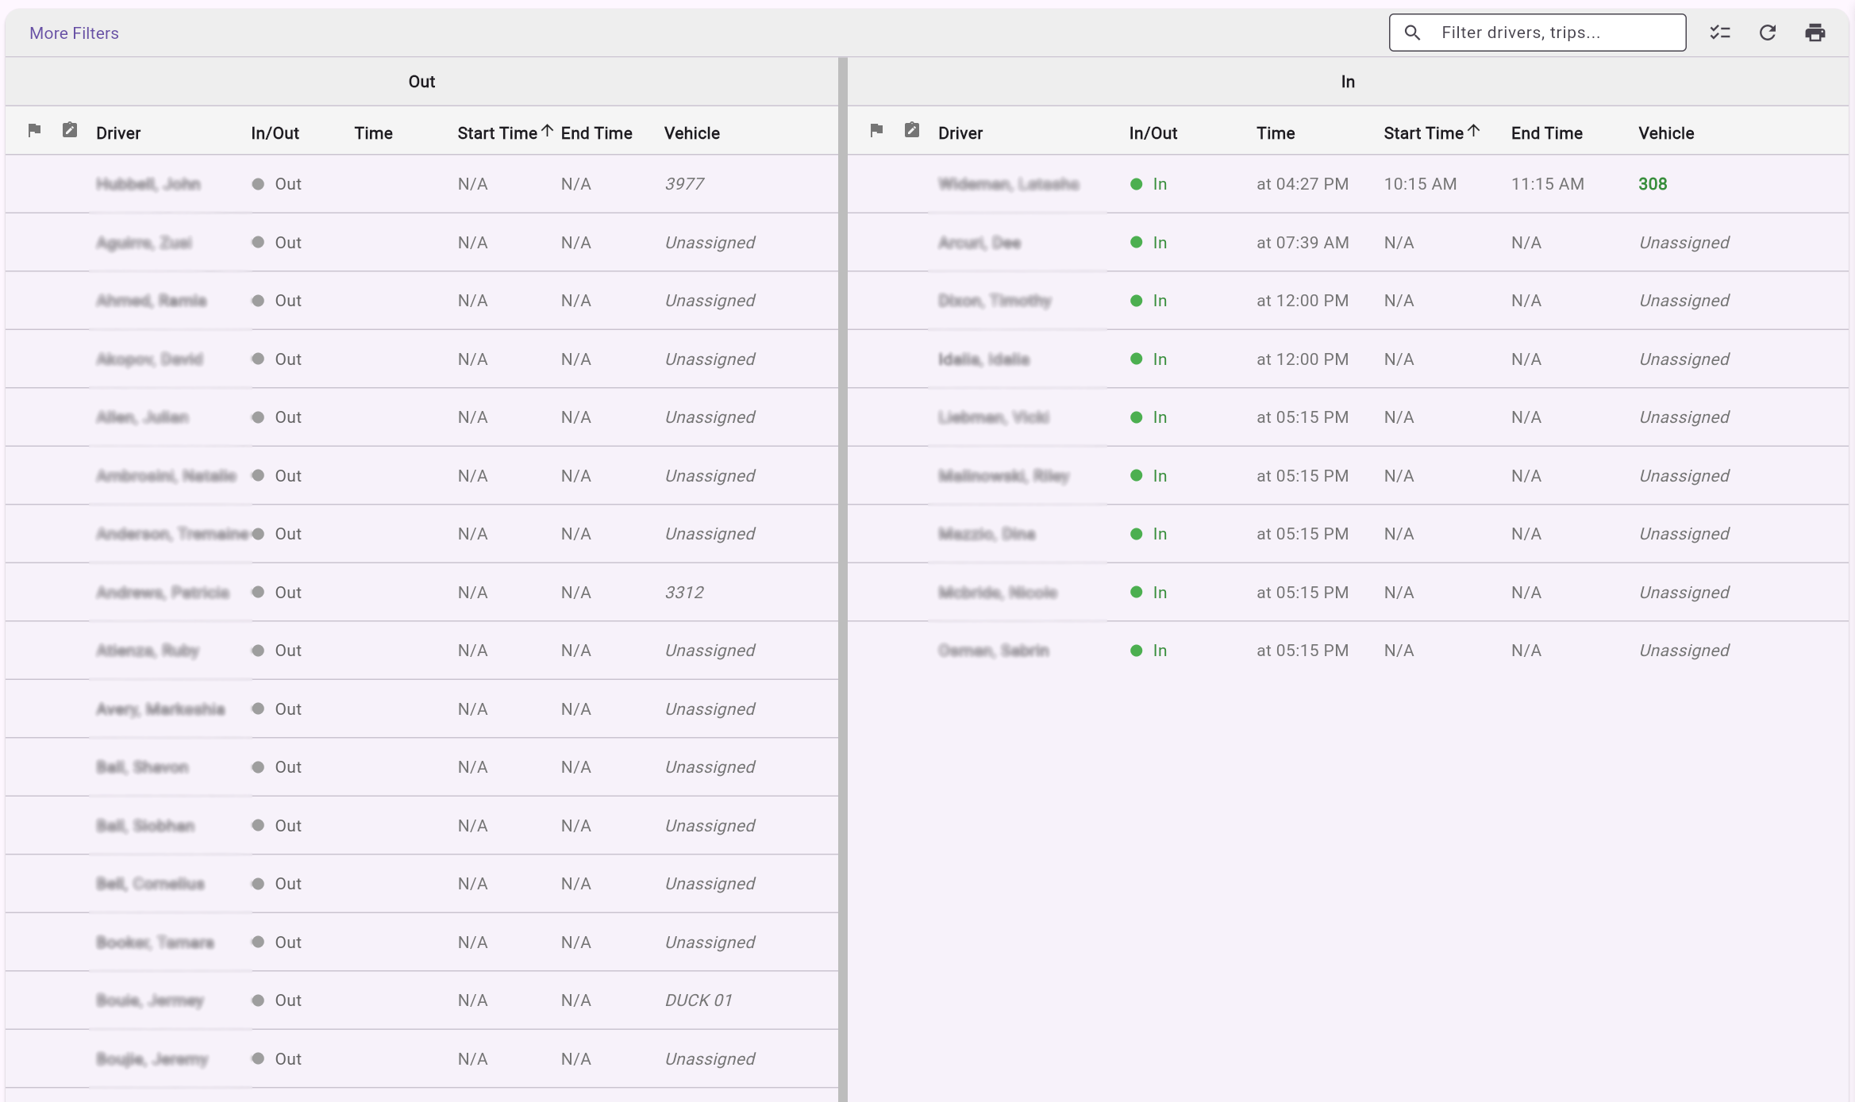
Task: Open More Filters
Action: (x=74, y=33)
